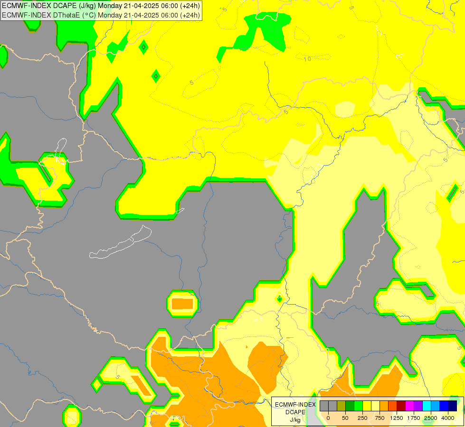Select the red-orange legend swatch
465x427 pixels.
392,406
